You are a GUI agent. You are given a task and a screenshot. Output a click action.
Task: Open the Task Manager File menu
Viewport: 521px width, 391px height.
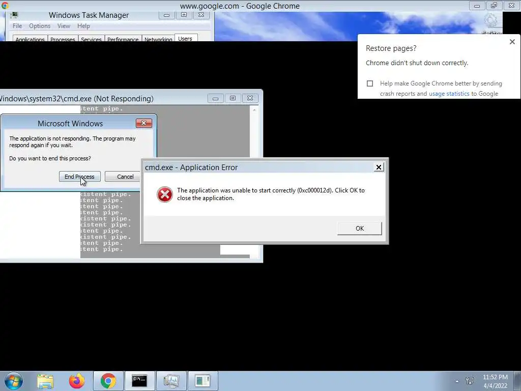(17, 26)
